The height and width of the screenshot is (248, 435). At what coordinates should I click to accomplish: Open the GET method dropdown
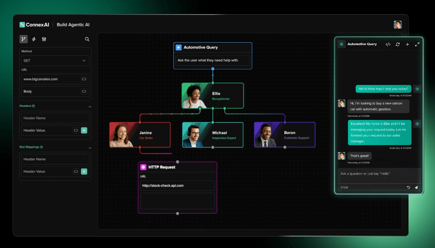(55, 60)
